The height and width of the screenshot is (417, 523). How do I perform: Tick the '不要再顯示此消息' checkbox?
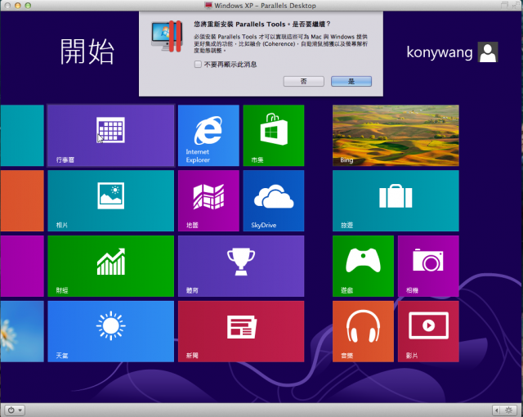pos(198,64)
